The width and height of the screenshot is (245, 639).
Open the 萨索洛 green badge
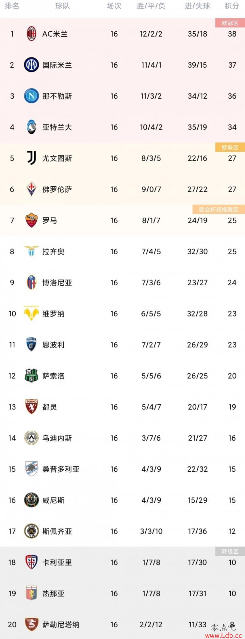(31, 375)
